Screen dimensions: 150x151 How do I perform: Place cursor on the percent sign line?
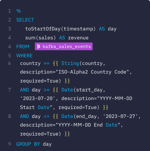coord(19,11)
